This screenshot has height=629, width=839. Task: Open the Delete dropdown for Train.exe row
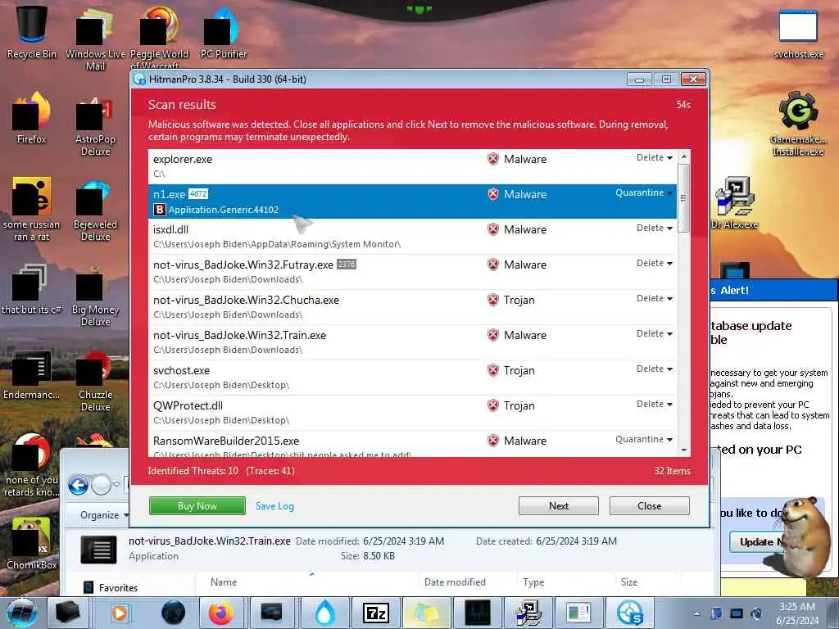(655, 334)
